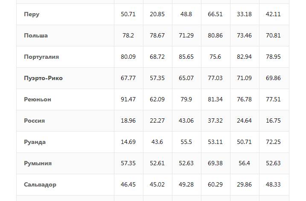This screenshot has height=201, width=306.
Task: Select the 18.96 cell for Россия
Action: point(128,121)
